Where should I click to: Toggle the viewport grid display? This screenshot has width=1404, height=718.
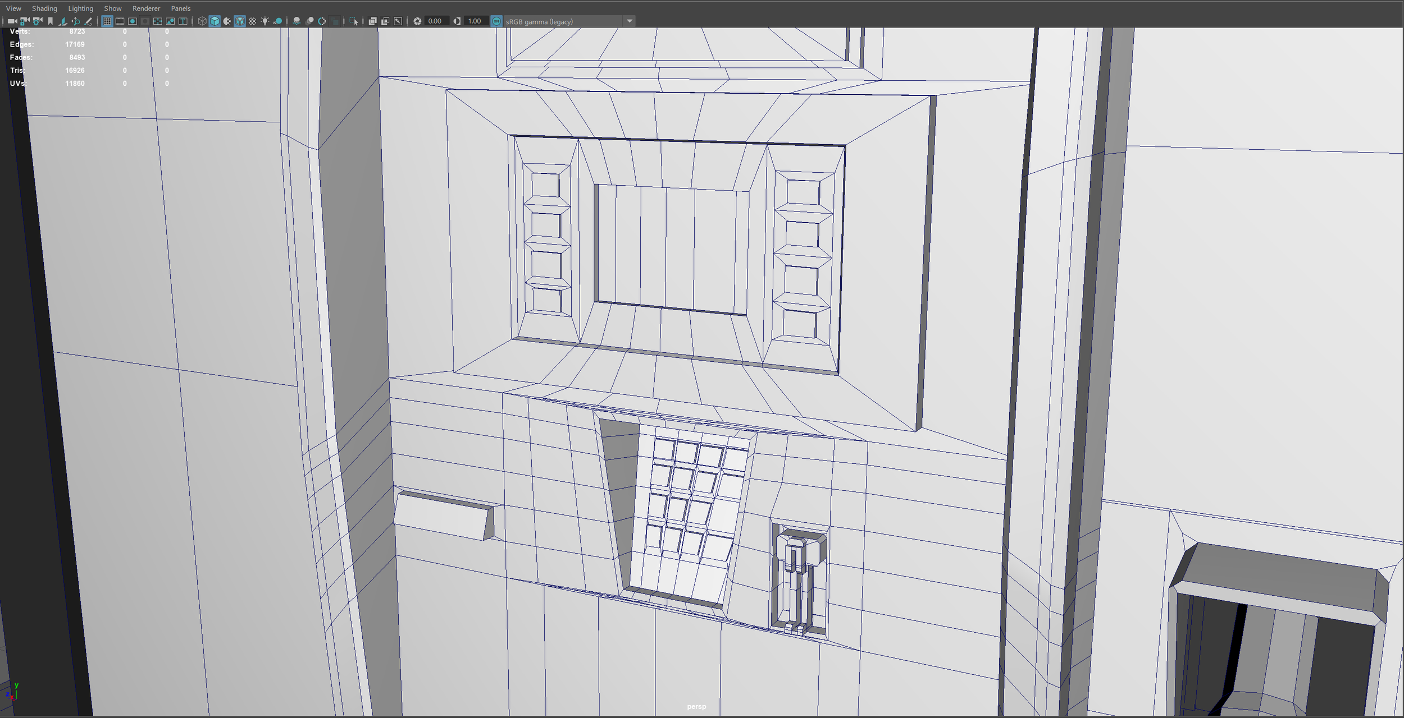point(107,21)
